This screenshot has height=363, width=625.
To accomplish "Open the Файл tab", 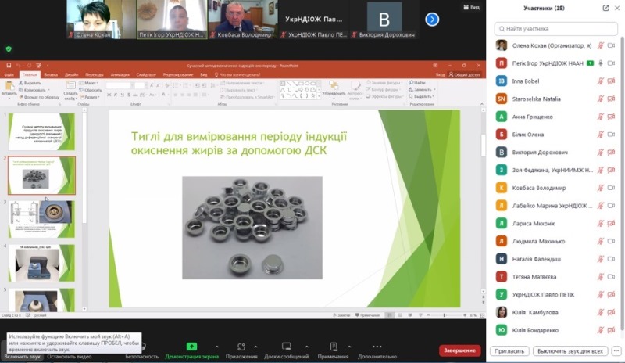I will 9,74.
